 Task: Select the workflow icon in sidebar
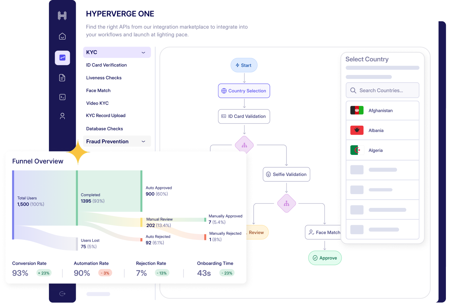[x=62, y=58]
